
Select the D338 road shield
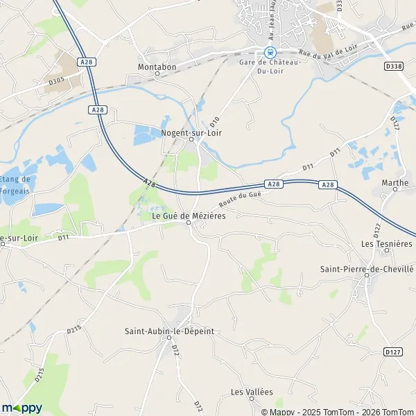pyautogui.click(x=394, y=66)
